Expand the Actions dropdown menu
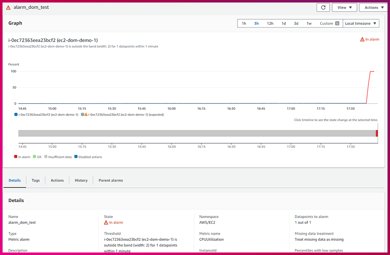390x255 pixels. pyautogui.click(x=374, y=7)
